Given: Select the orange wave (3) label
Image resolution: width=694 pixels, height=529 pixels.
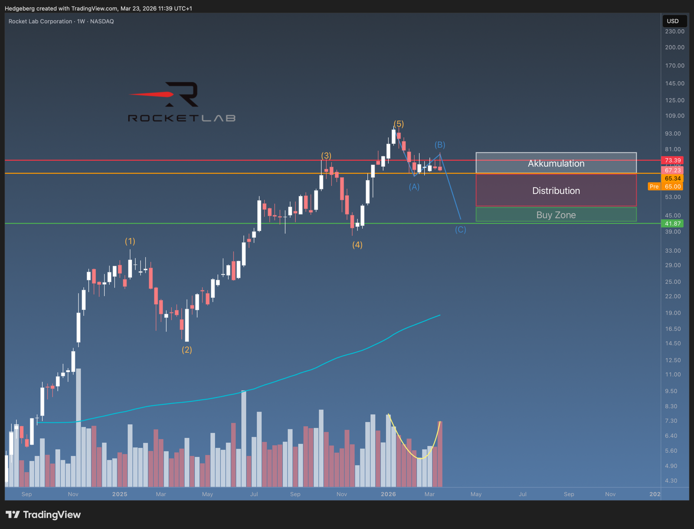Looking at the screenshot, I should click(x=326, y=156).
